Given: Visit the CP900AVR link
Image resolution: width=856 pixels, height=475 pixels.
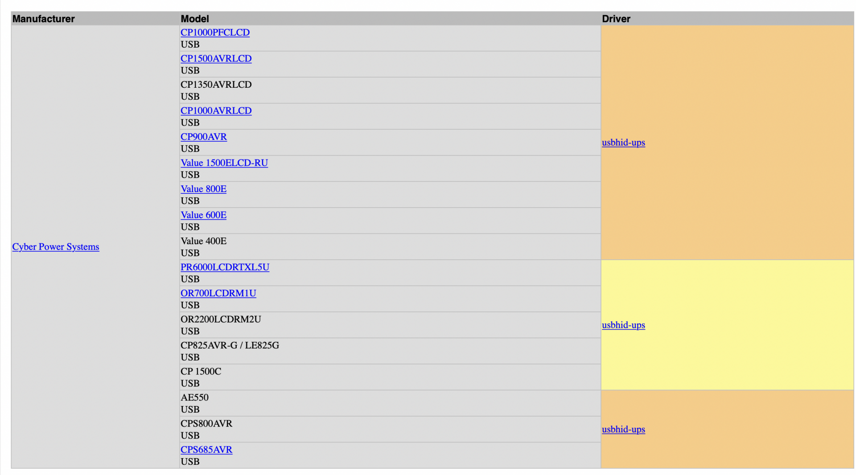Looking at the screenshot, I should click(204, 137).
